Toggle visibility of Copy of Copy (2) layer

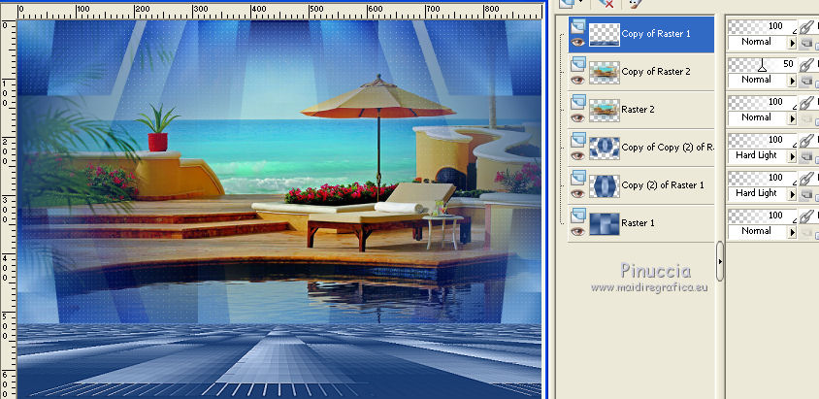coord(577,155)
